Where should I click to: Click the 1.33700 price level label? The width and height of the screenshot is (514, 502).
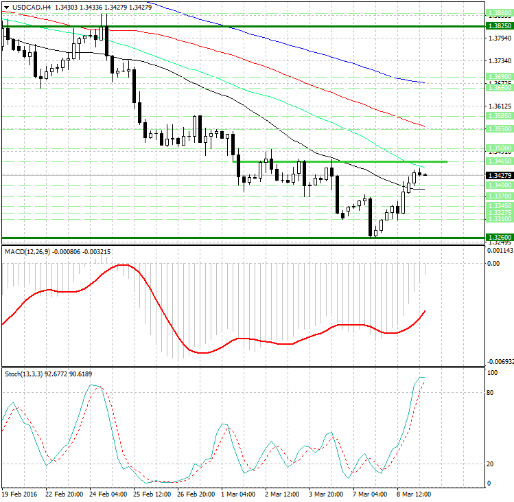[500, 196]
